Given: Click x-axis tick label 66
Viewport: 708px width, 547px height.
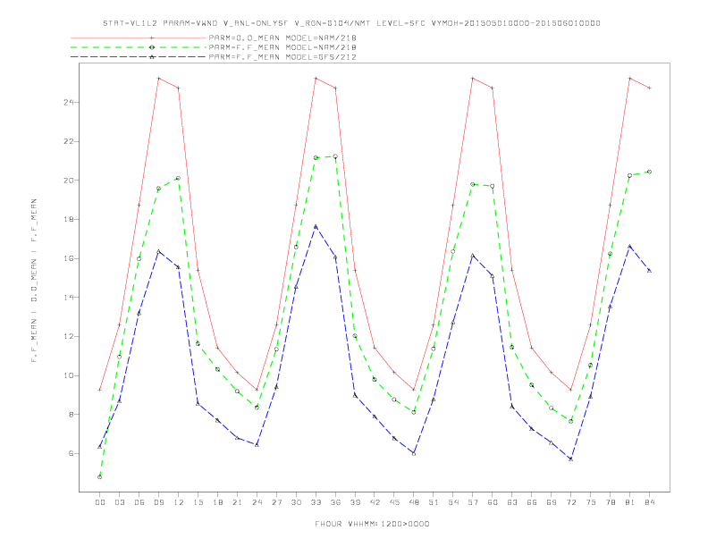Looking at the screenshot, I should [532, 502].
